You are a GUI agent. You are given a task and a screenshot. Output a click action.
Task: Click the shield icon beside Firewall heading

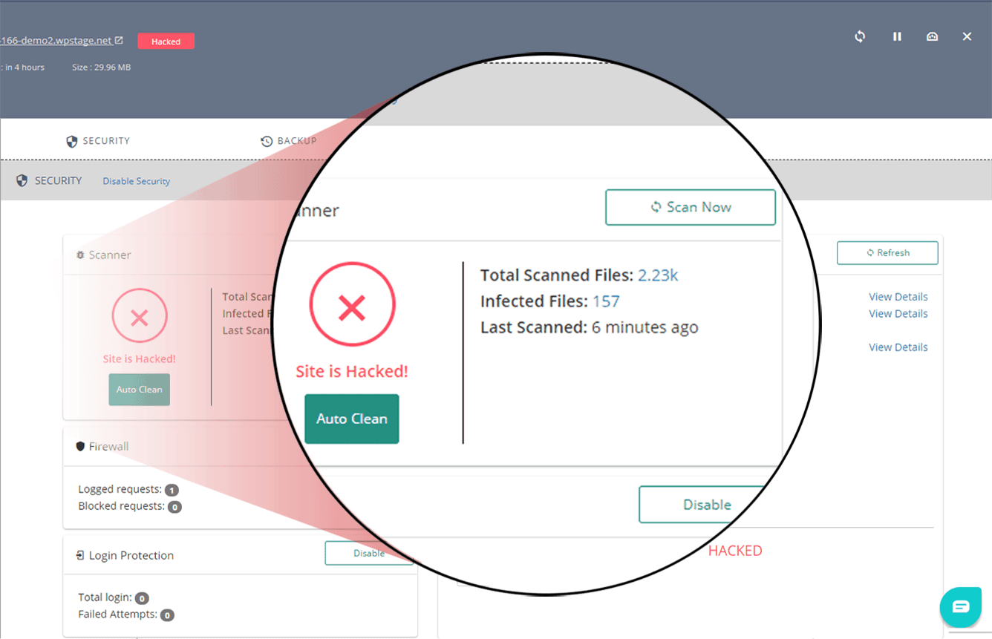tap(80, 446)
